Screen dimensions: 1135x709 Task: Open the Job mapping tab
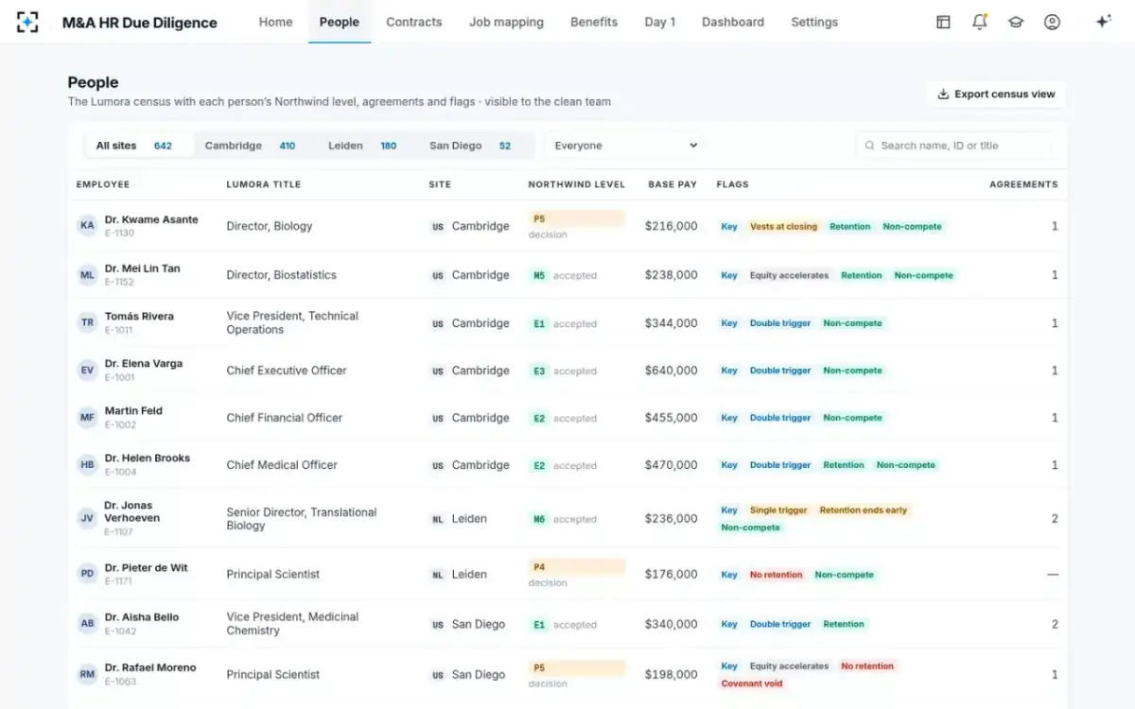click(506, 22)
